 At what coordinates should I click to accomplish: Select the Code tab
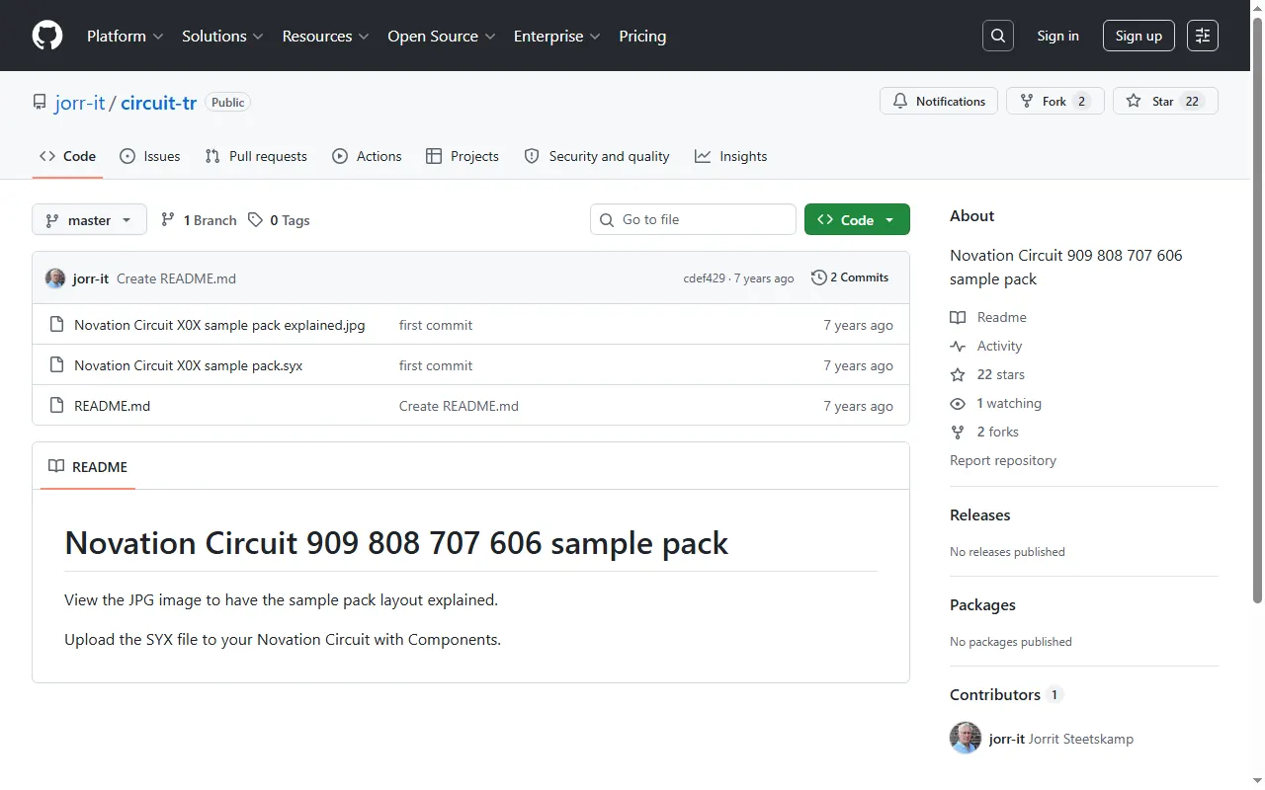[x=67, y=156]
